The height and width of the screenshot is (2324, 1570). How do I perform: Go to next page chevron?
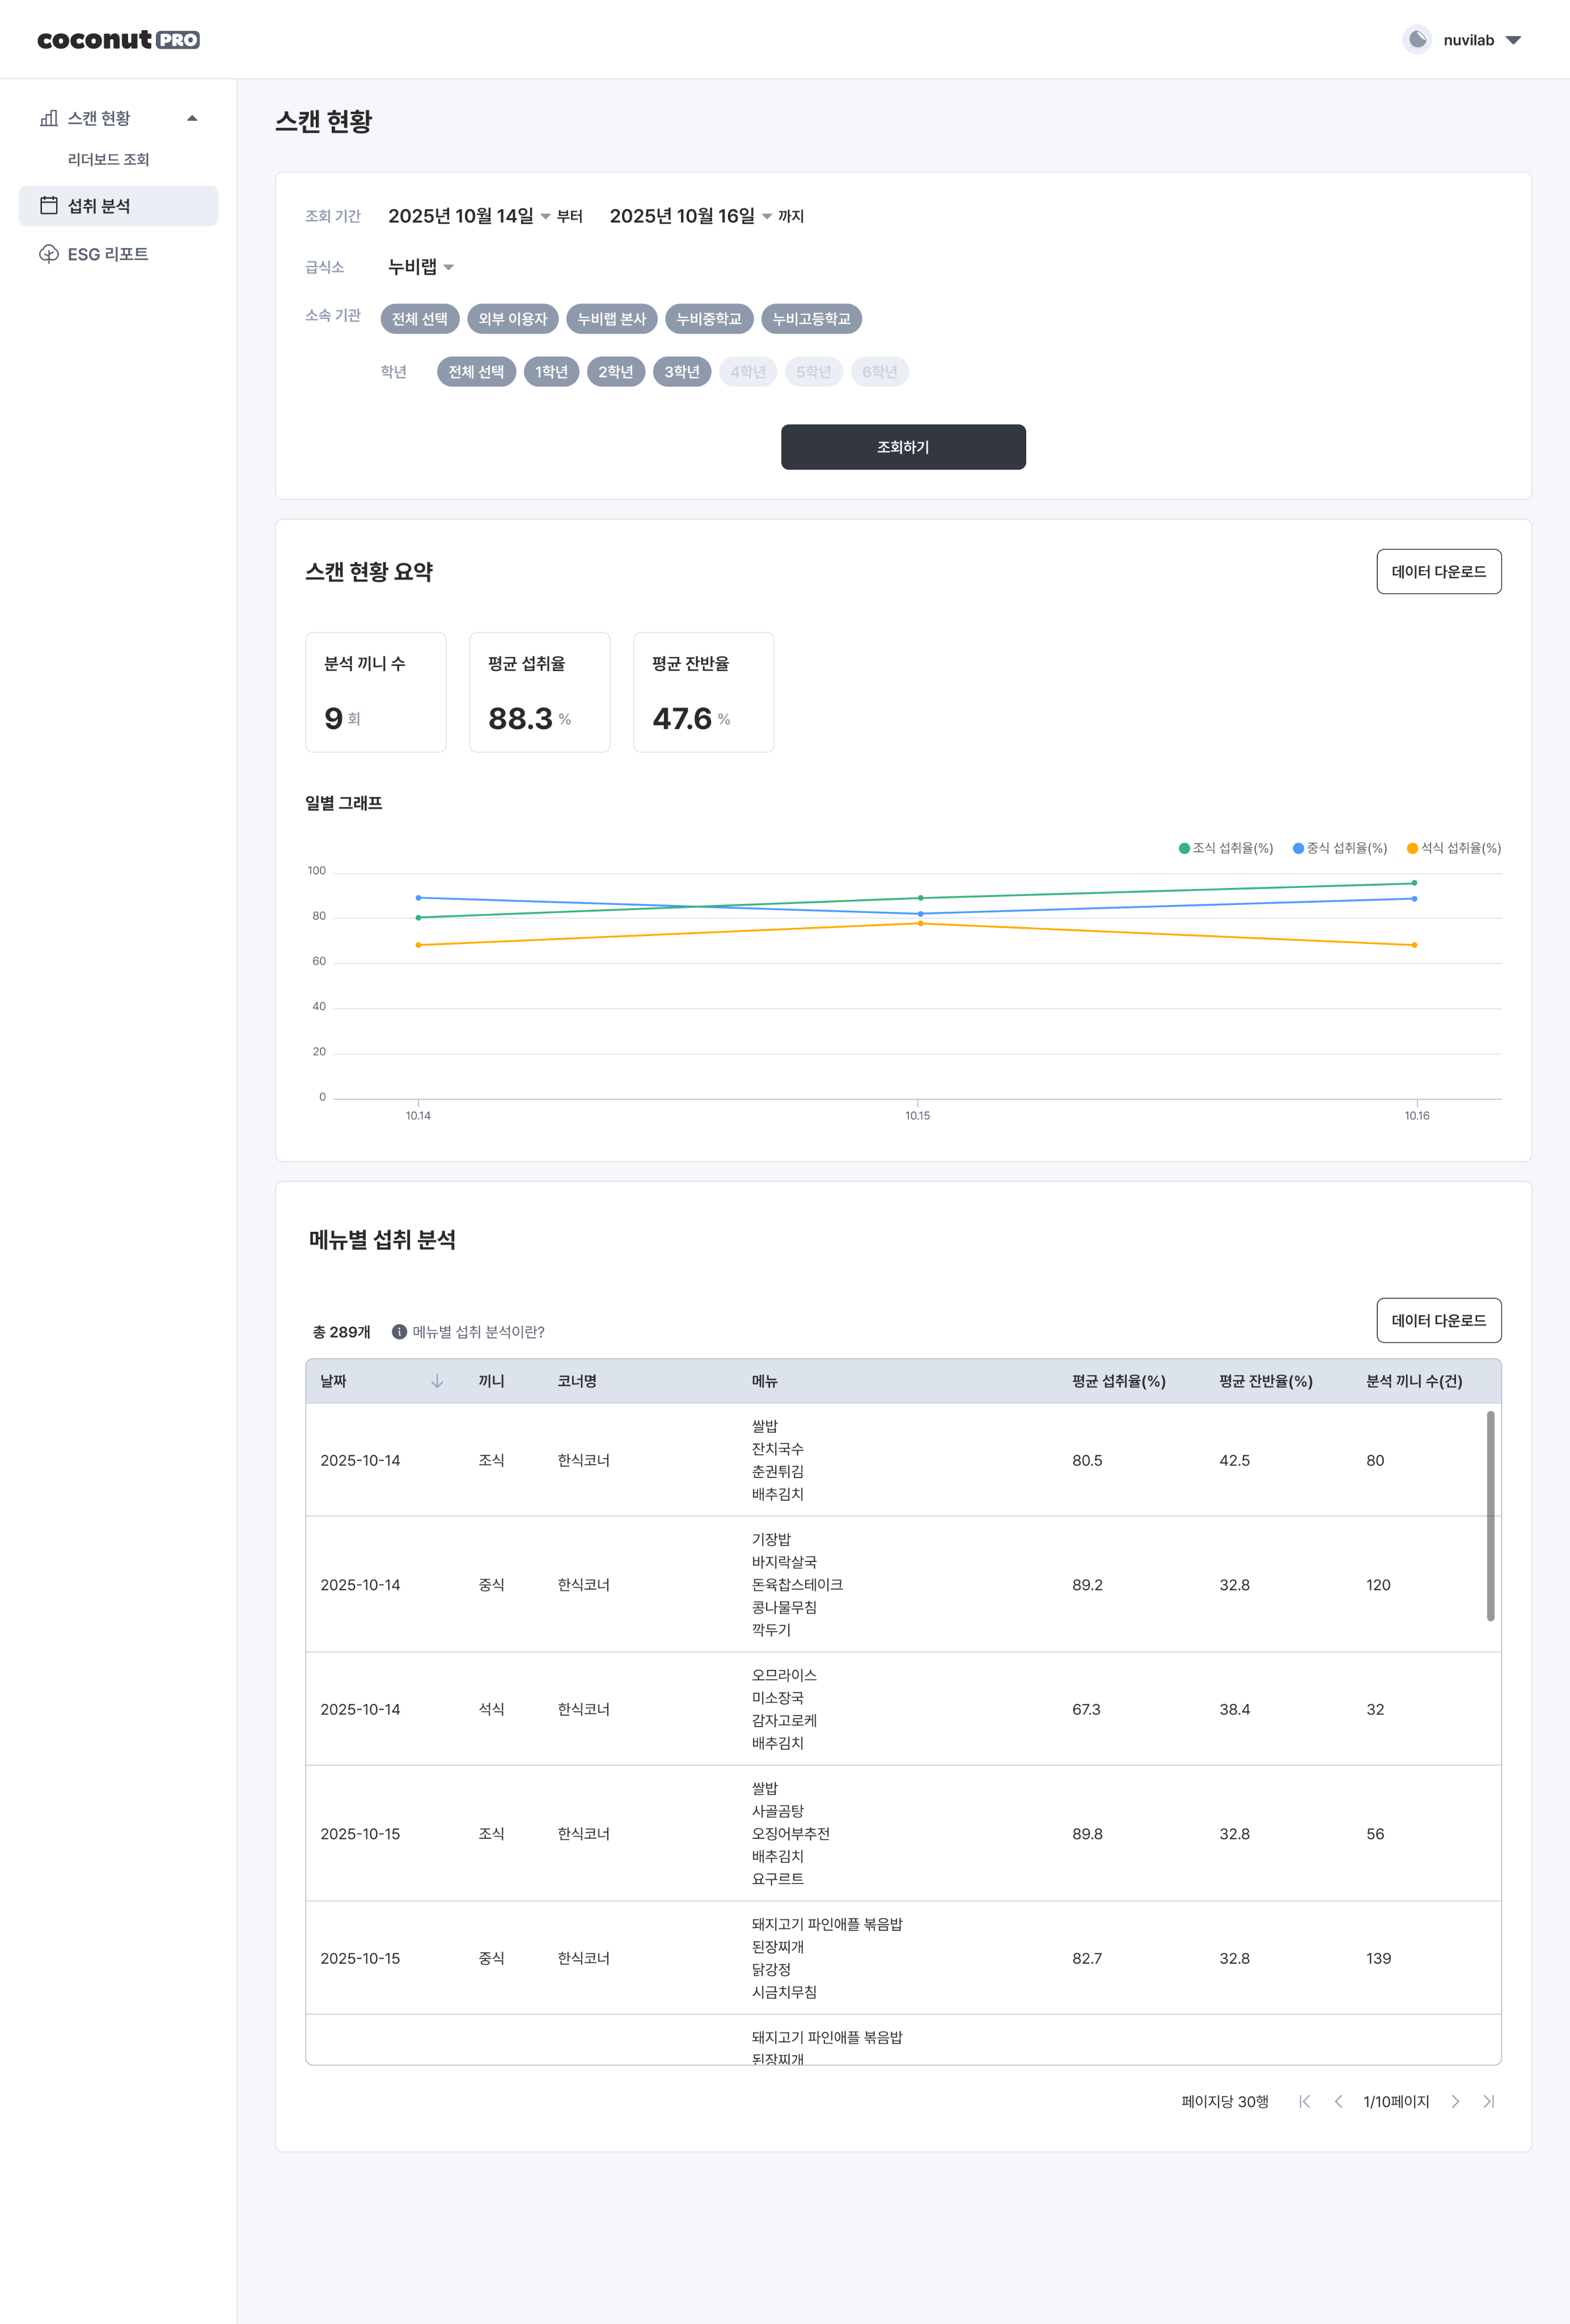click(1455, 2101)
